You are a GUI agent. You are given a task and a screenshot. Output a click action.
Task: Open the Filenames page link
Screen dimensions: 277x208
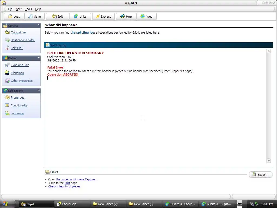17,73
